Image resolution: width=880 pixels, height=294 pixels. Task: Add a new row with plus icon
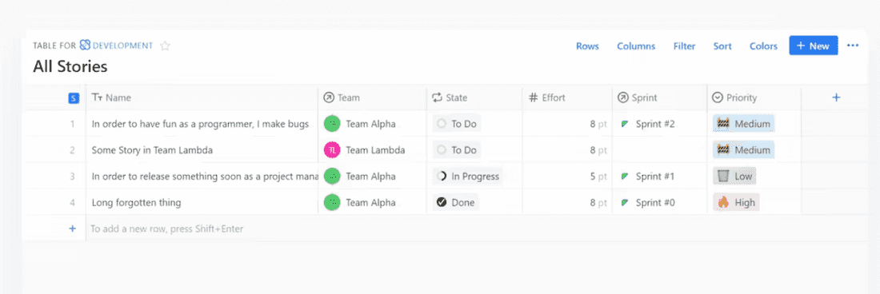pos(72,228)
